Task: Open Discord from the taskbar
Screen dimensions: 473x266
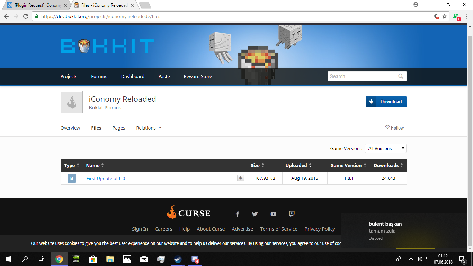Action: pyautogui.click(x=195, y=259)
